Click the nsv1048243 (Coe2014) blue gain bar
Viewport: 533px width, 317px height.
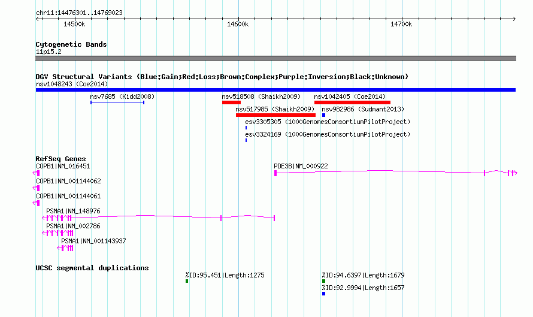tap(275, 90)
